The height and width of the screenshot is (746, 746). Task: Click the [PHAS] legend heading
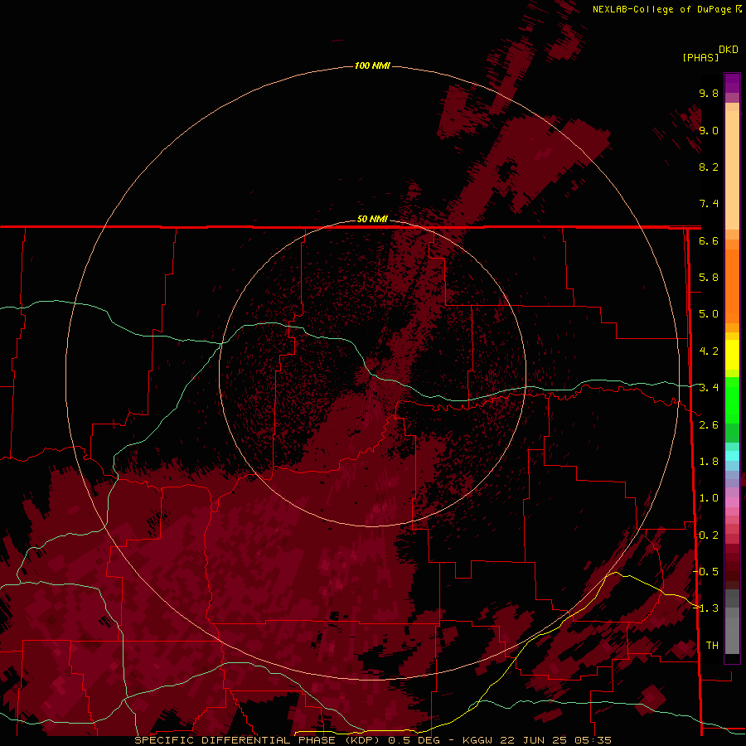(x=700, y=57)
